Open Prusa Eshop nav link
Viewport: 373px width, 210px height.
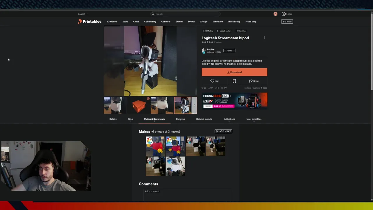point(234,22)
